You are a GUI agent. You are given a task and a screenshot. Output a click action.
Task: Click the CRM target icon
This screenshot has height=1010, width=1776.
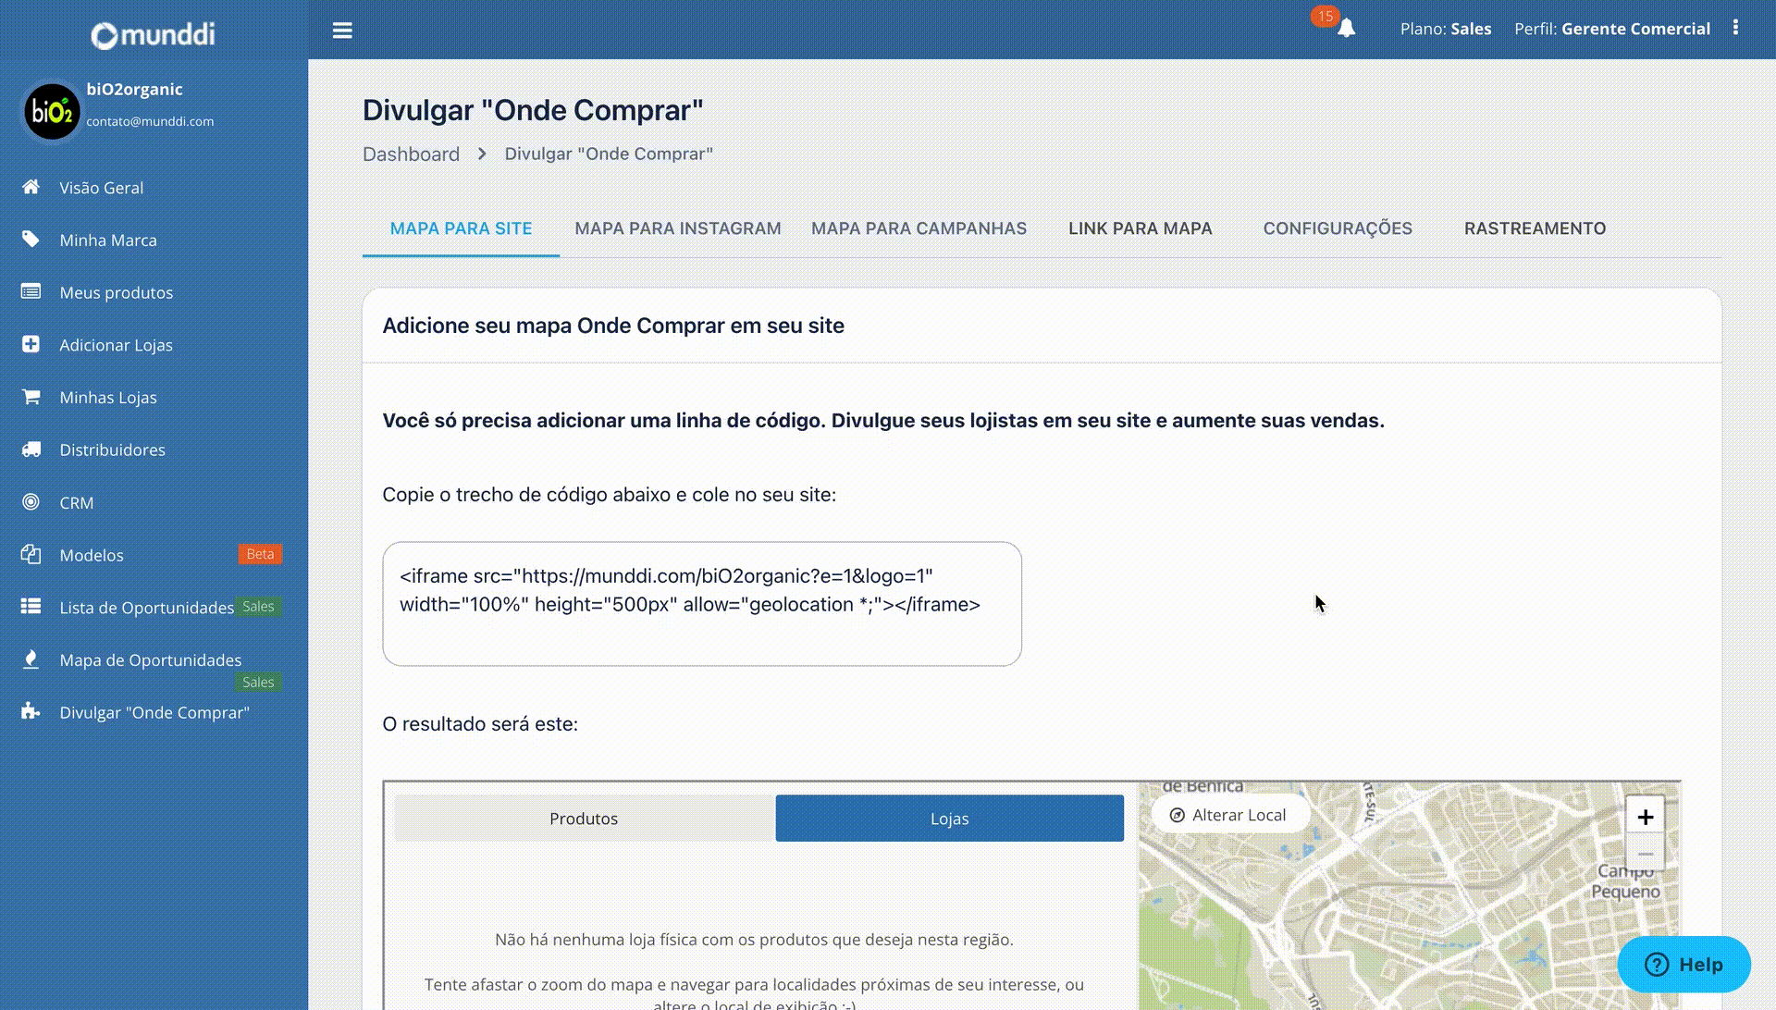[31, 502]
